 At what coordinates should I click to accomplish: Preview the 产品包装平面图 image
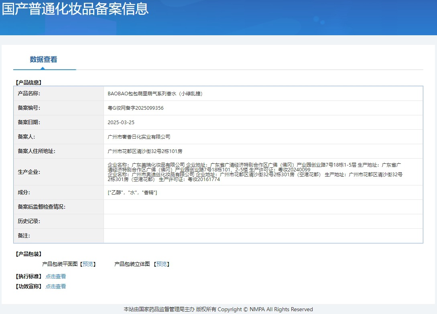(88, 264)
